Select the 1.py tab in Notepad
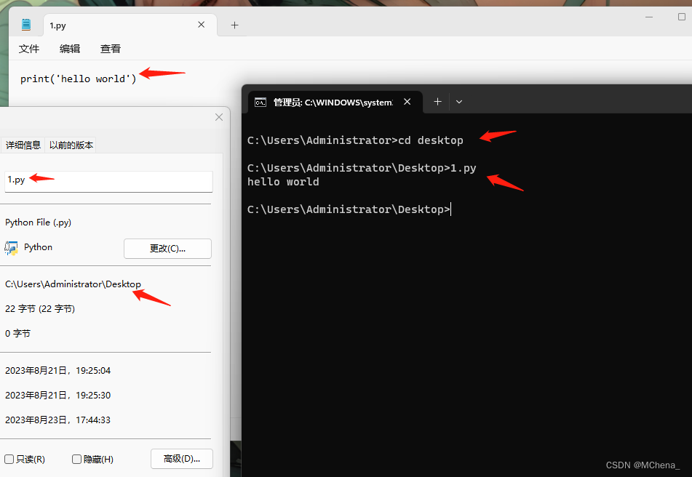This screenshot has height=477, width=692. click(x=130, y=25)
